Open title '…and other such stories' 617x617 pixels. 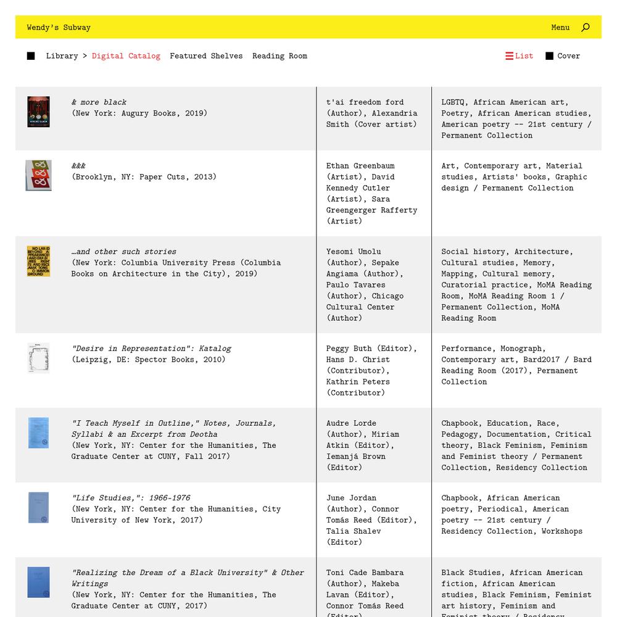coord(124,252)
